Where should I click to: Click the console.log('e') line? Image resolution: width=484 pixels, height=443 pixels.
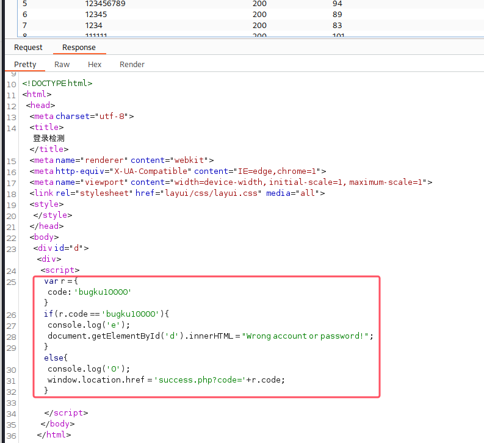pos(89,325)
